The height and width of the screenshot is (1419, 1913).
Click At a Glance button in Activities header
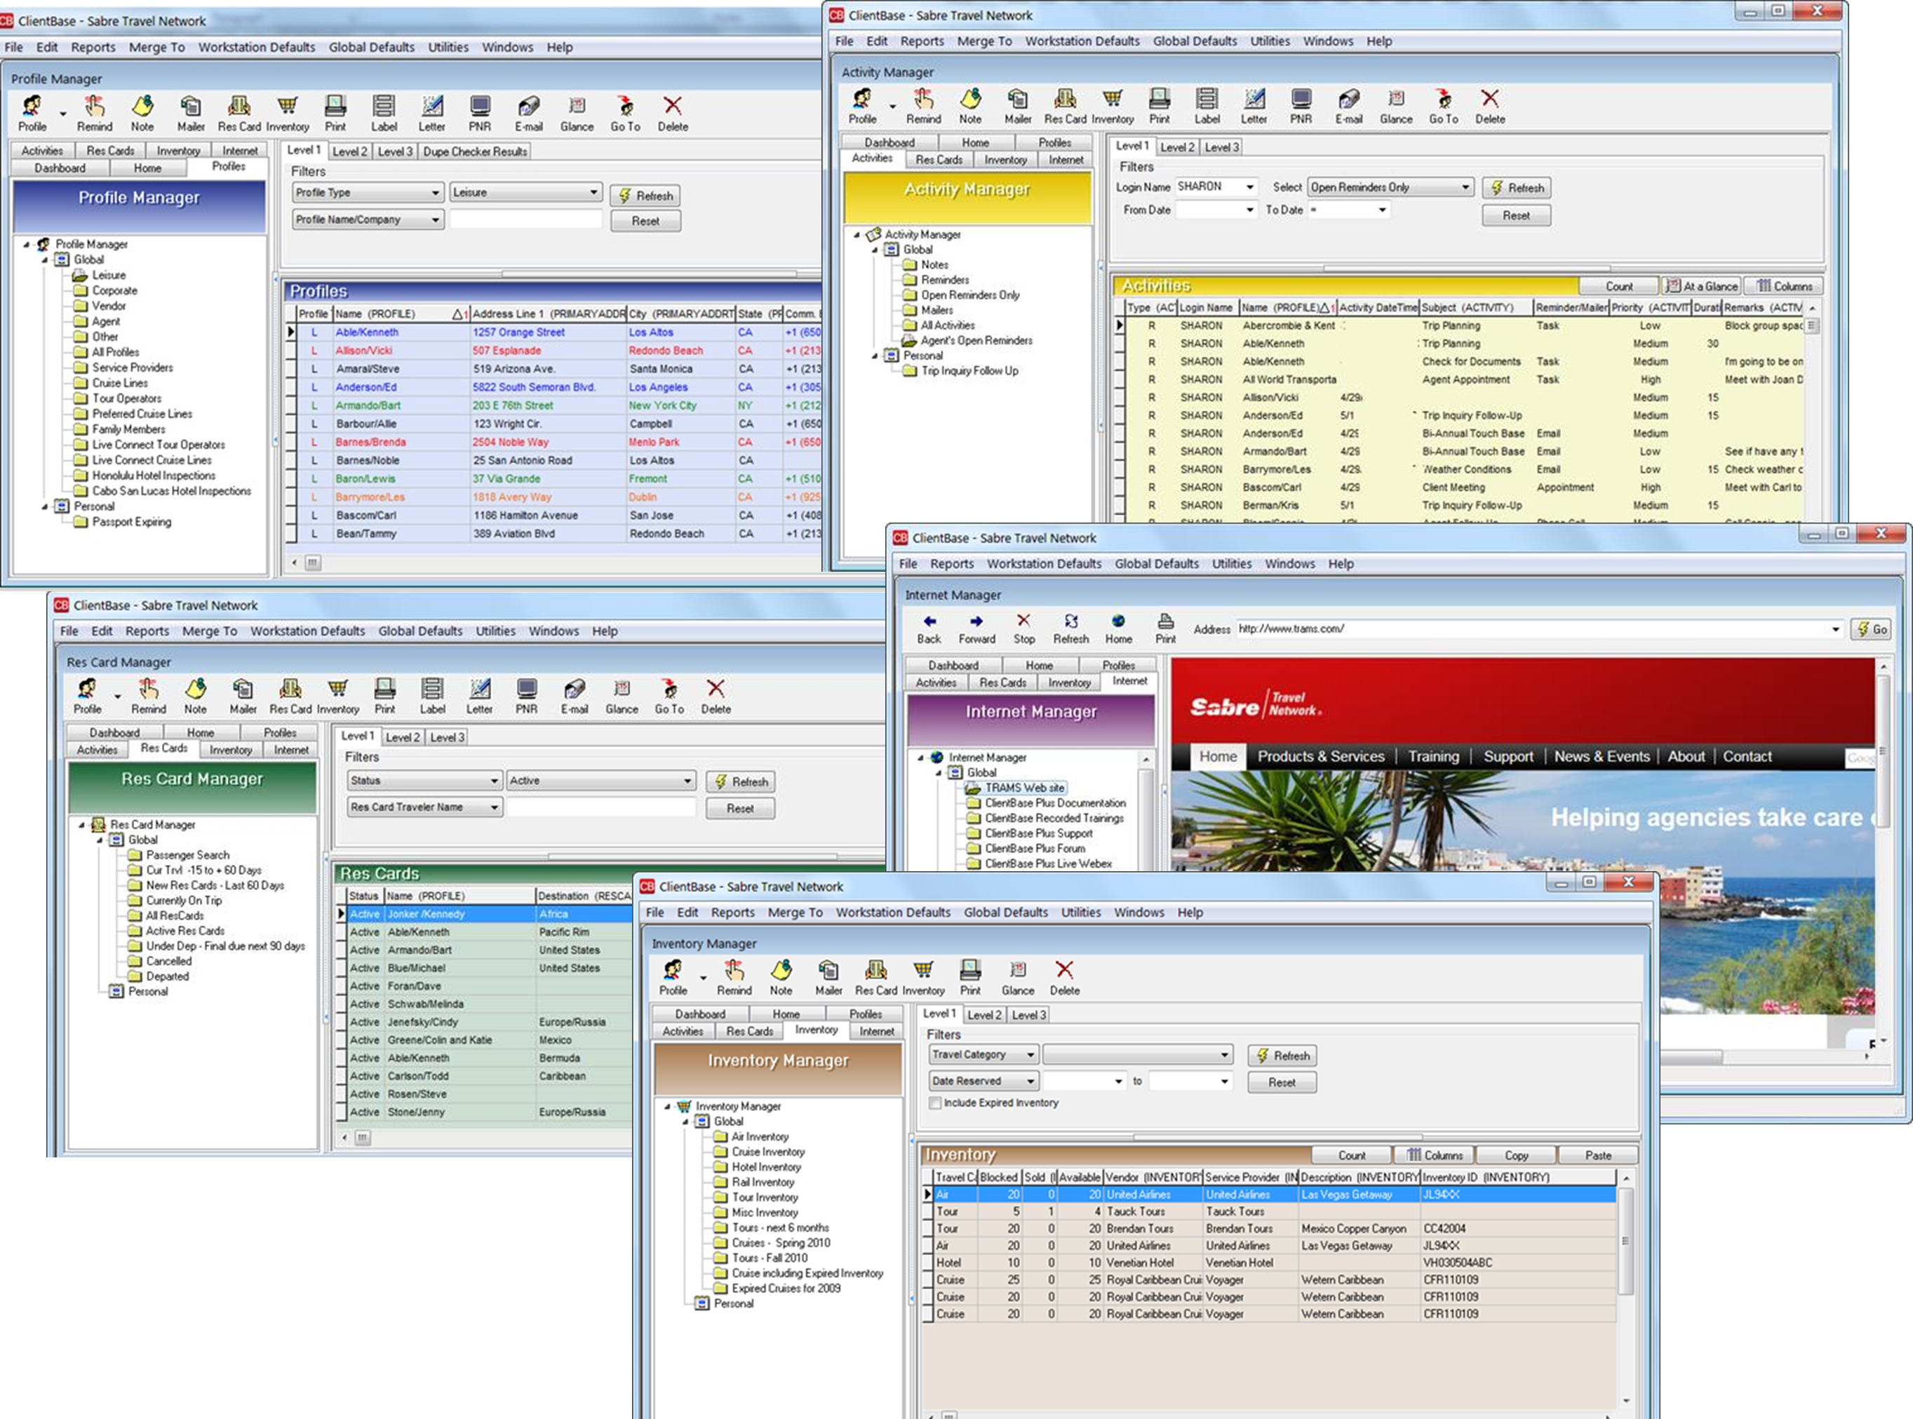(1701, 286)
